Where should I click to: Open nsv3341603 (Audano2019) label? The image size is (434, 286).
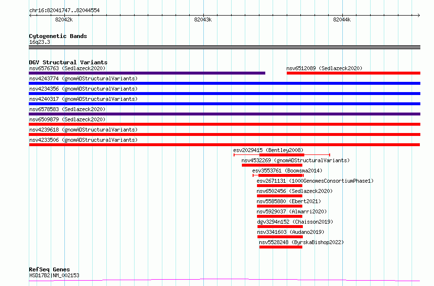point(291,232)
